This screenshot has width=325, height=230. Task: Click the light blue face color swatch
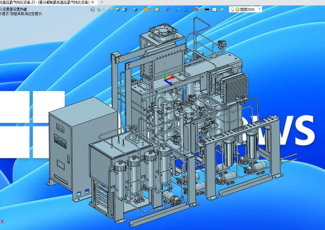(x=214, y=9)
